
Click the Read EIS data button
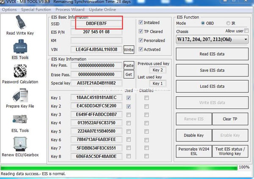212,54
